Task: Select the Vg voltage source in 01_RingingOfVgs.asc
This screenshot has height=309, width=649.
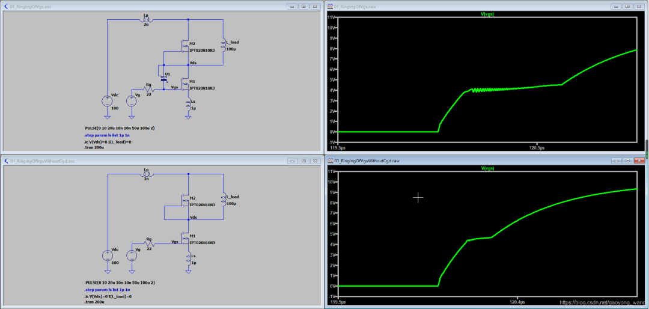Action: 132,101
